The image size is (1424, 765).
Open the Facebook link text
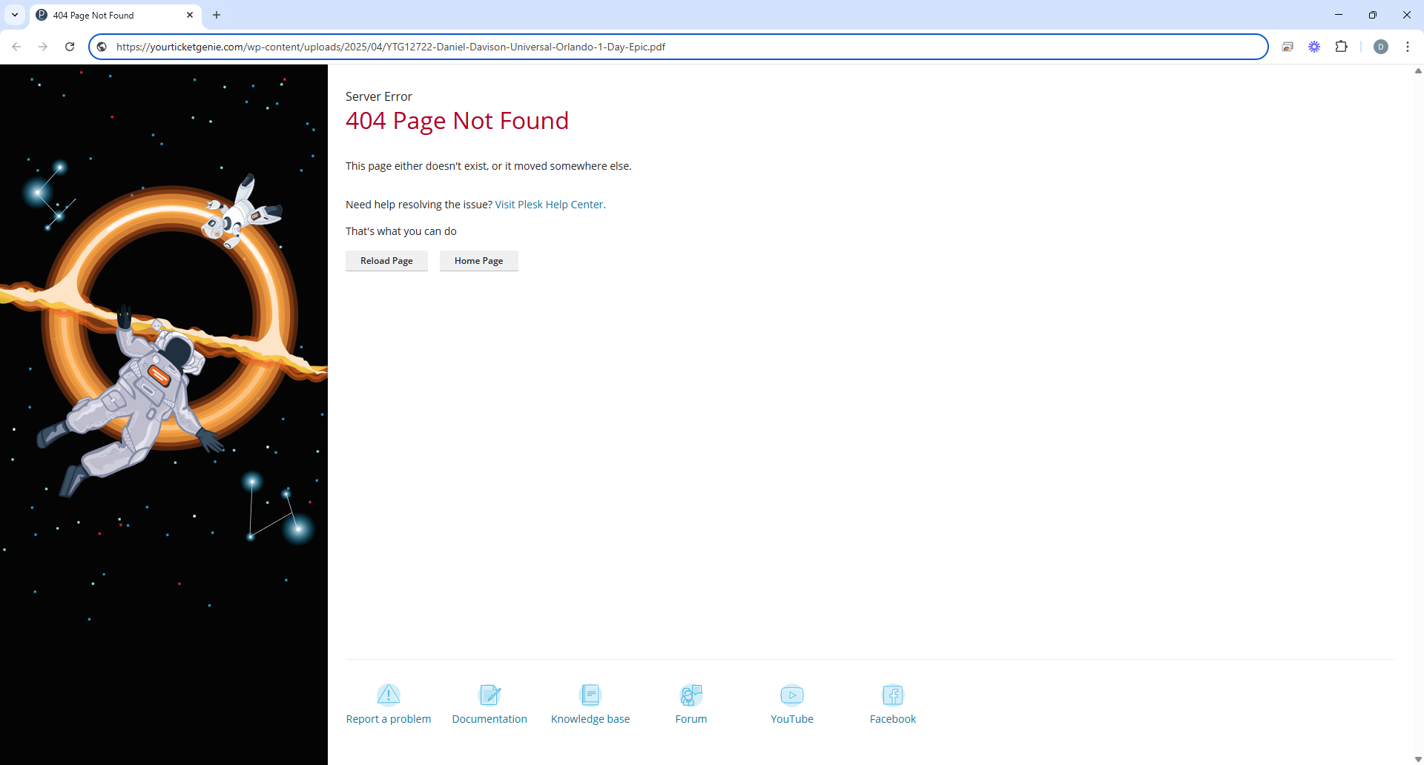(893, 719)
